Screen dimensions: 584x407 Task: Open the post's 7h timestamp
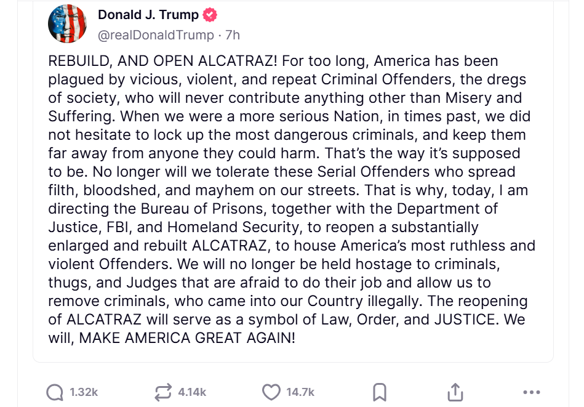tap(233, 35)
